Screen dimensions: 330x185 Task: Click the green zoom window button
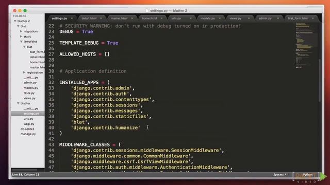[25, 10]
